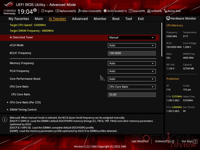Open Ai Overclock Tuner dropdown
This screenshot has height=150, width=200.
[x=132, y=38]
